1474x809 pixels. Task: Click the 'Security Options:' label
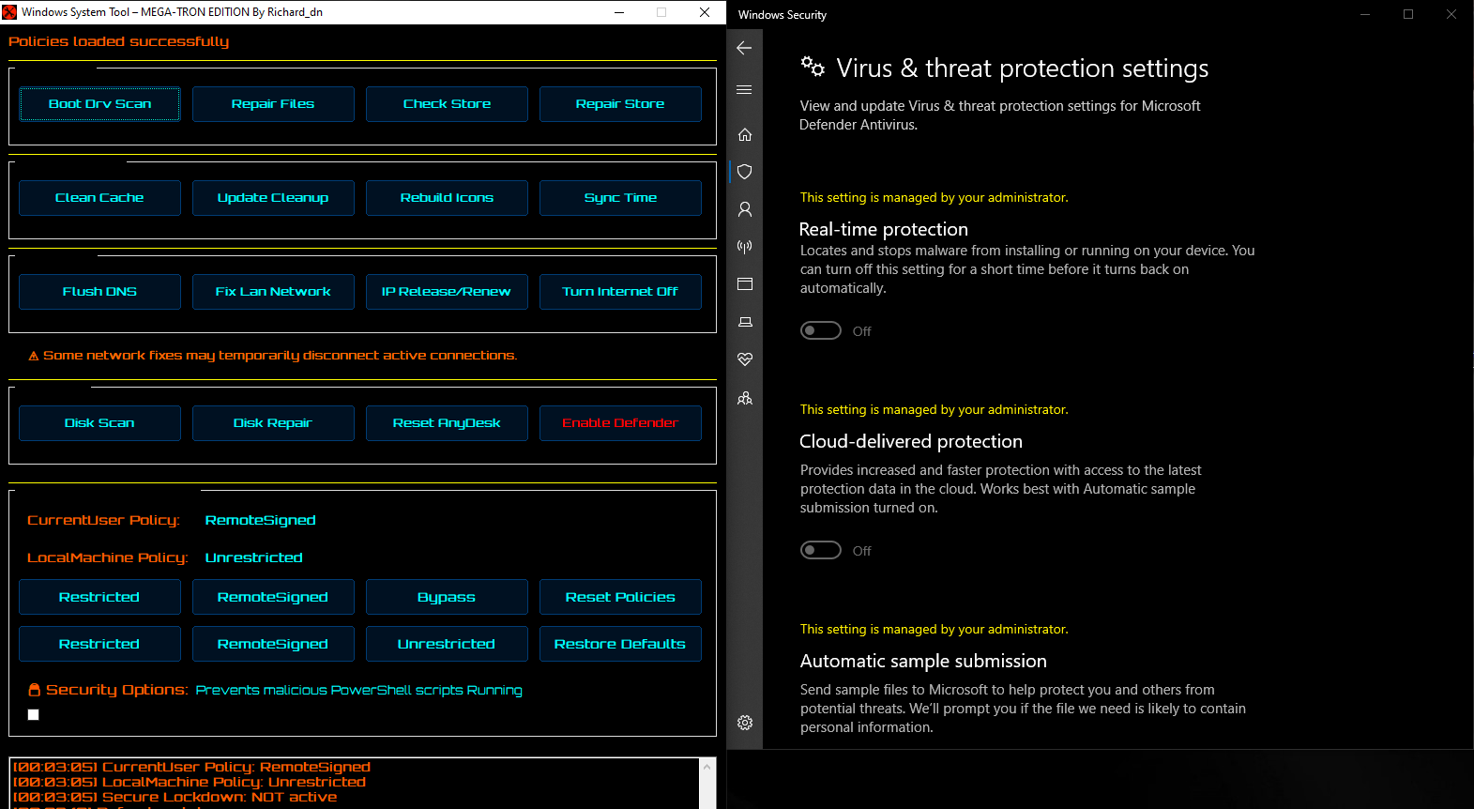tap(117, 690)
